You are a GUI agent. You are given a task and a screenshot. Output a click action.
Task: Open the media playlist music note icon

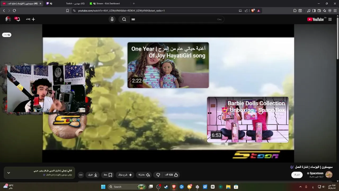[x=309, y=11]
